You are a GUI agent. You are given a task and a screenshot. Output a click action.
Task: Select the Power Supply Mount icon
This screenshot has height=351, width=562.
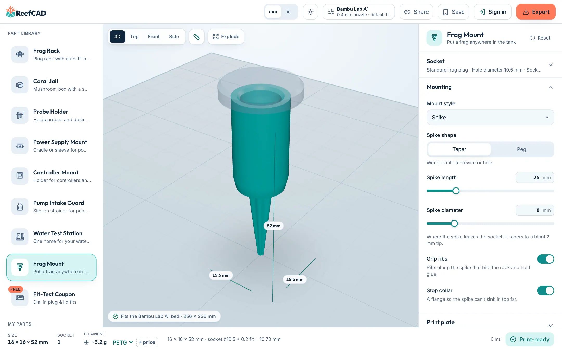[x=20, y=146]
